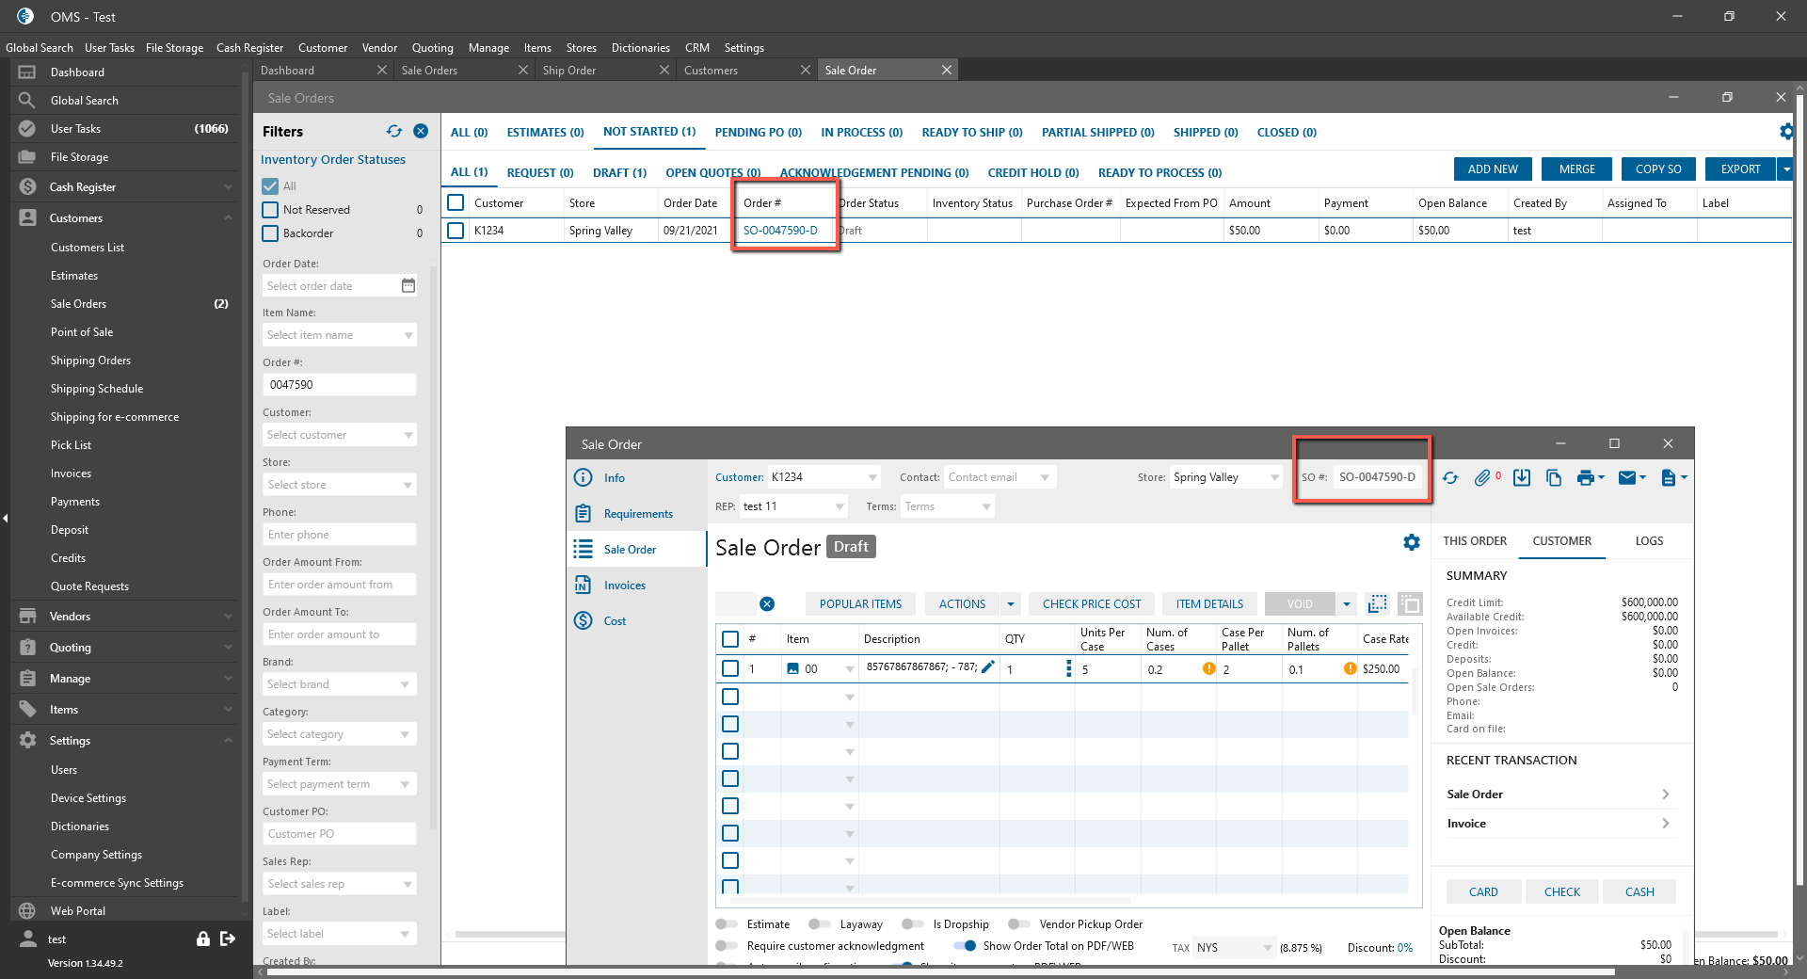Click the copy order icon

[x=1554, y=478]
